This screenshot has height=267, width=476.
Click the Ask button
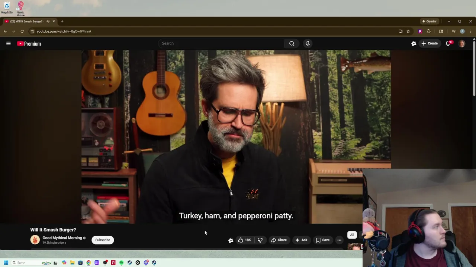coord(301,240)
